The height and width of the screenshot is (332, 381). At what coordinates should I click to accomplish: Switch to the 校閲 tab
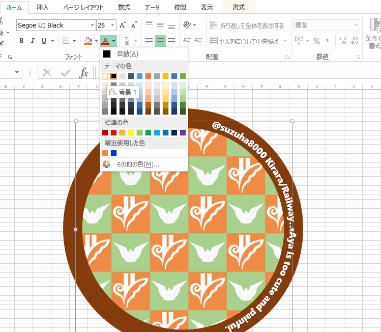point(180,8)
